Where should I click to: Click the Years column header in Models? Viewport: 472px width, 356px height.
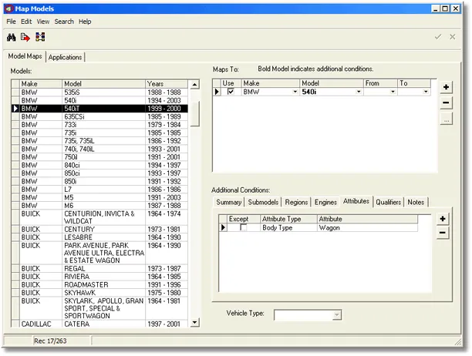point(167,84)
